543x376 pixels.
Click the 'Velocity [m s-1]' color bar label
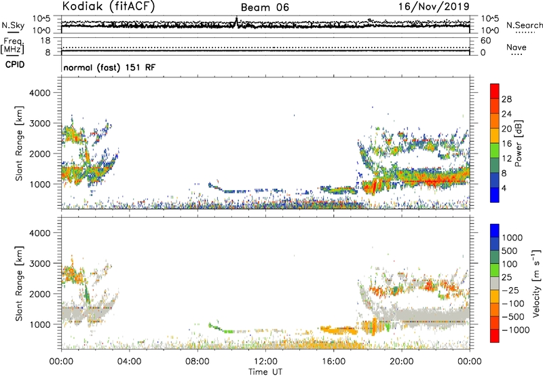click(536, 283)
